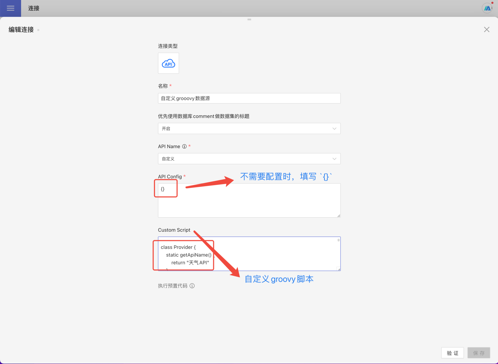The image size is (498, 364).
Task: Select the API cloud connection type icon
Action: click(168, 63)
